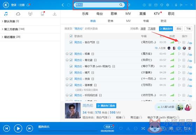Viewport: 196px width, 135px height.
Task: Expand versions arrow beside 稻香
Action: [67, 54]
